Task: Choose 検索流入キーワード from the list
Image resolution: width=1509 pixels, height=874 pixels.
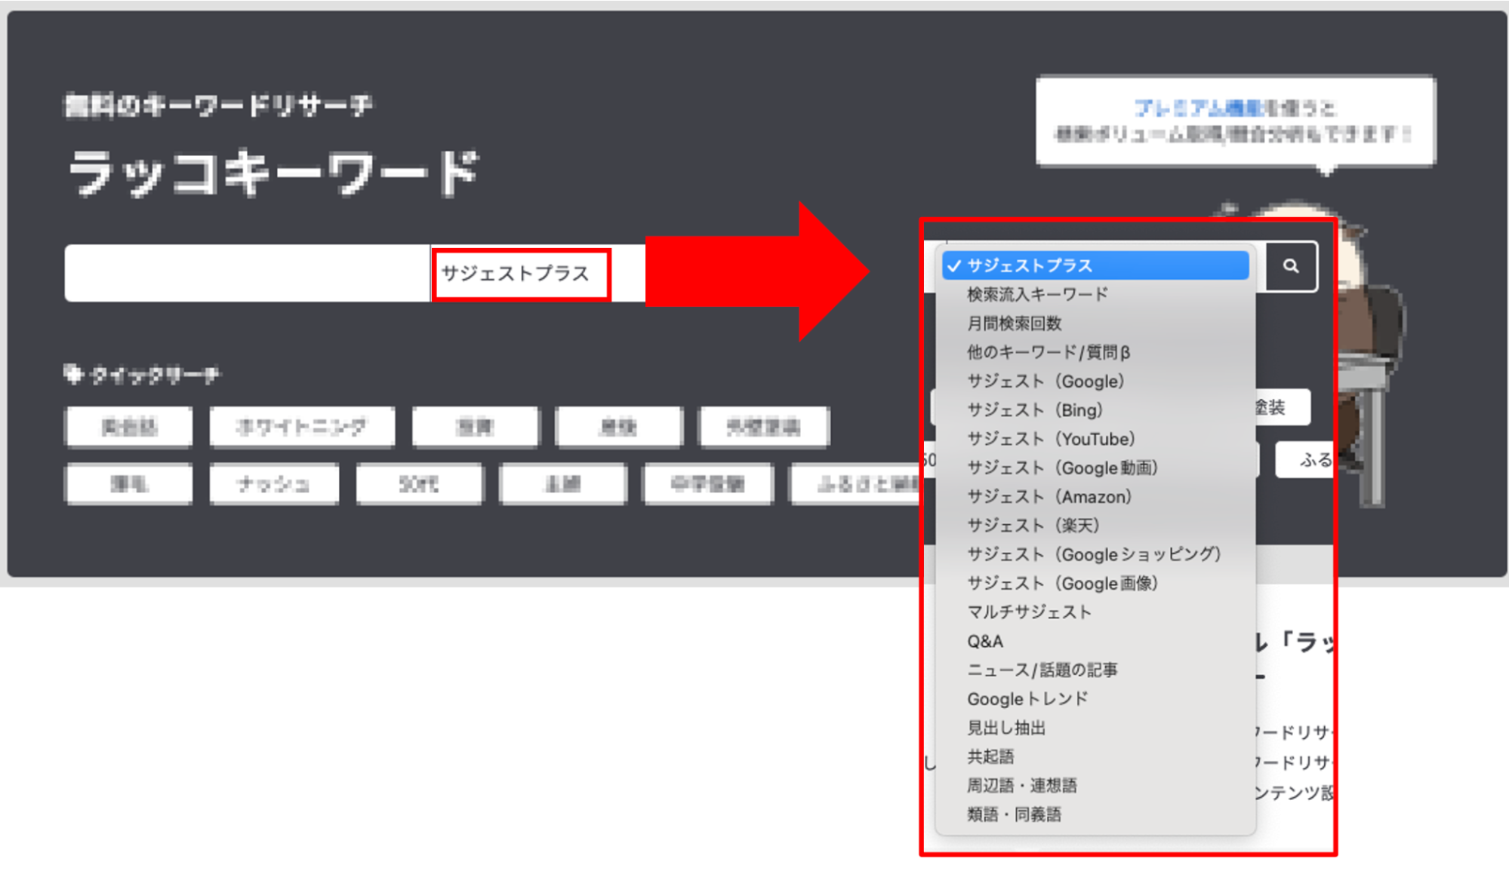Action: click(x=1095, y=294)
